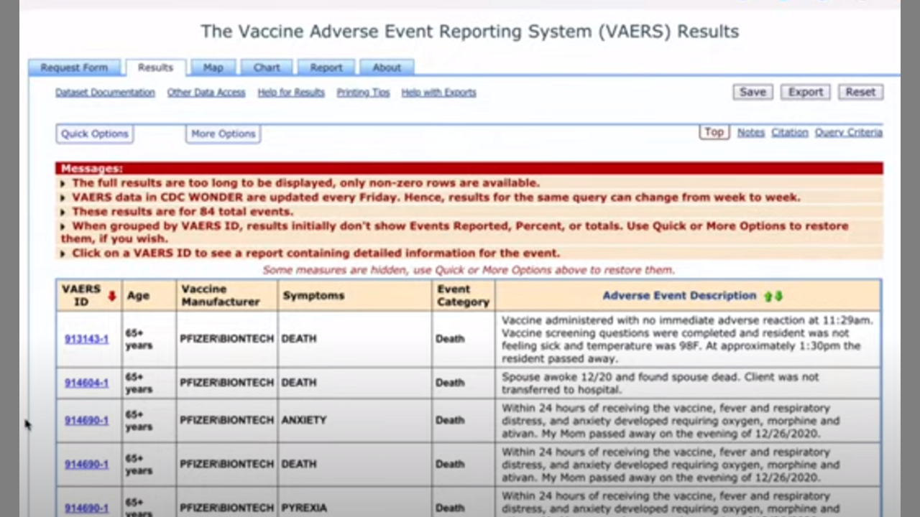Open VAERS ID 914604-1 report

(x=86, y=383)
